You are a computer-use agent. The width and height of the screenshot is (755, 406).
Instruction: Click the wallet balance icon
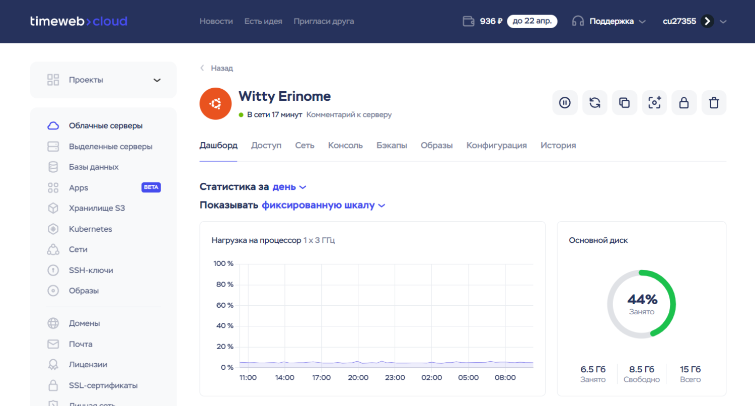coord(468,21)
